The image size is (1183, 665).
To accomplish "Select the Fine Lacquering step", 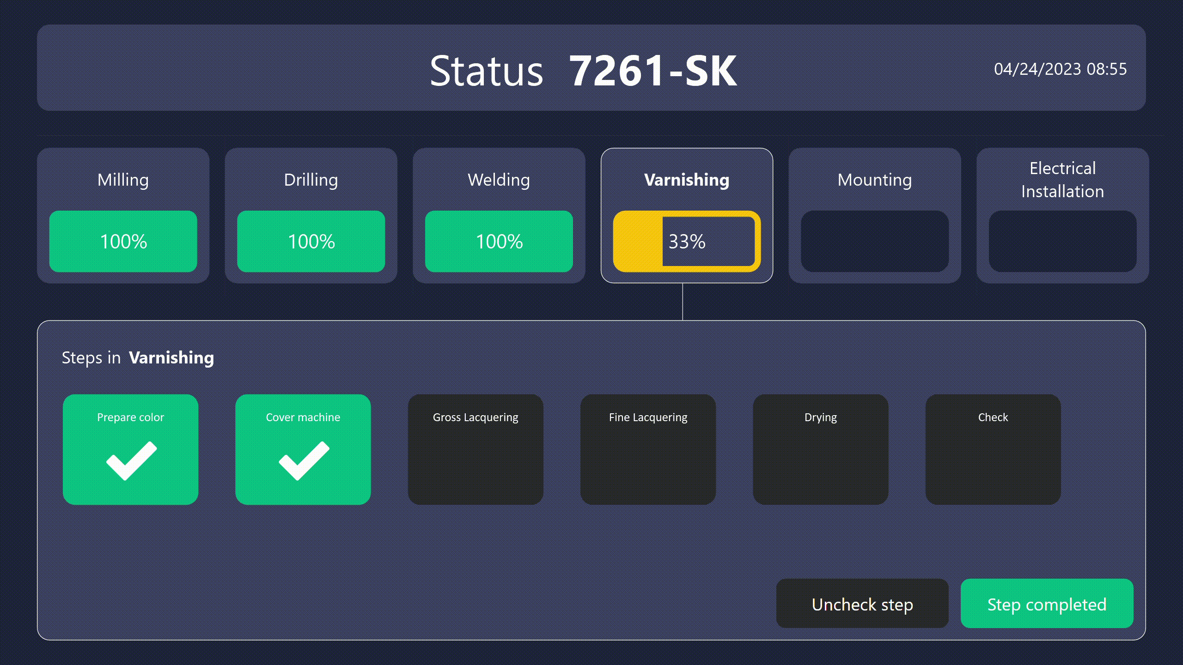I will tap(648, 449).
